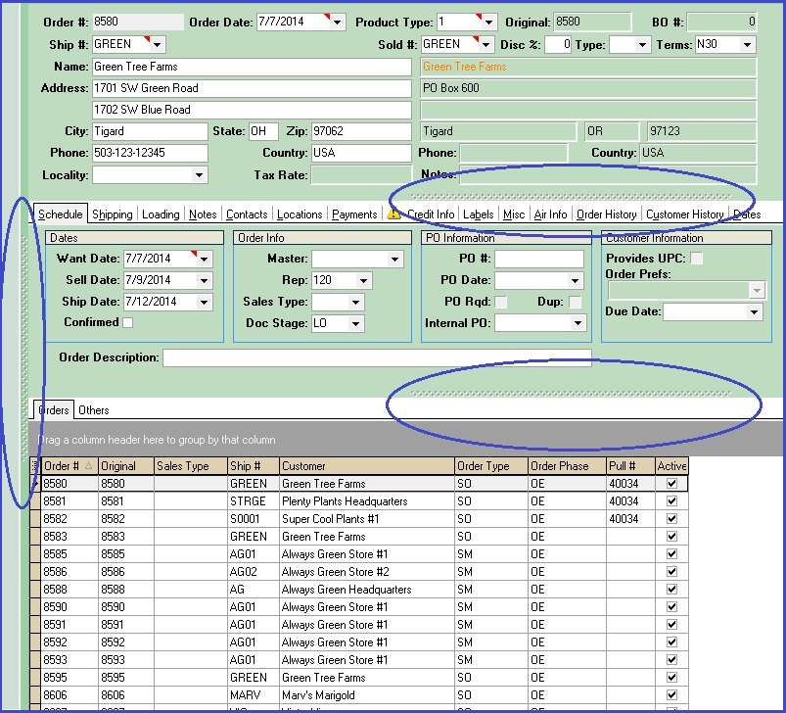Click the Zip field showing 97062

tap(361, 131)
